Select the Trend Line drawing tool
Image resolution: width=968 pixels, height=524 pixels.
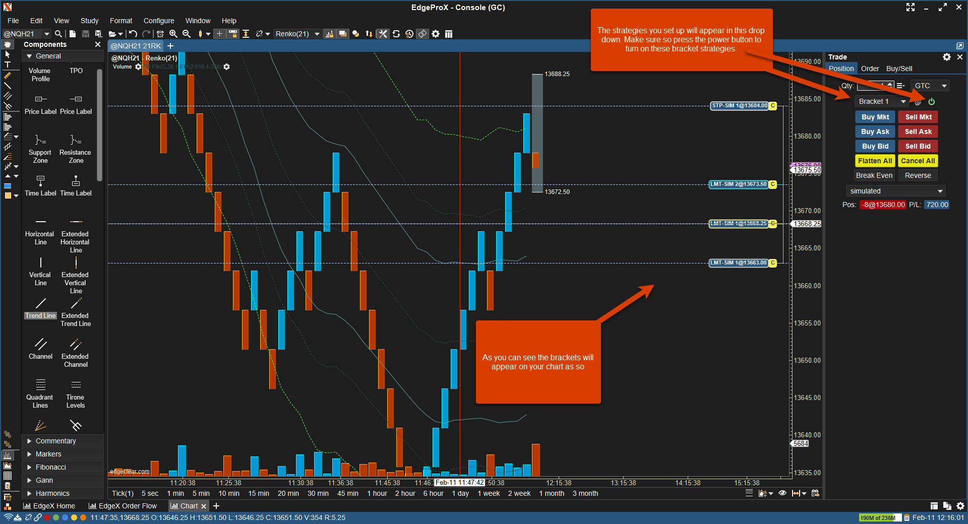[40, 309]
